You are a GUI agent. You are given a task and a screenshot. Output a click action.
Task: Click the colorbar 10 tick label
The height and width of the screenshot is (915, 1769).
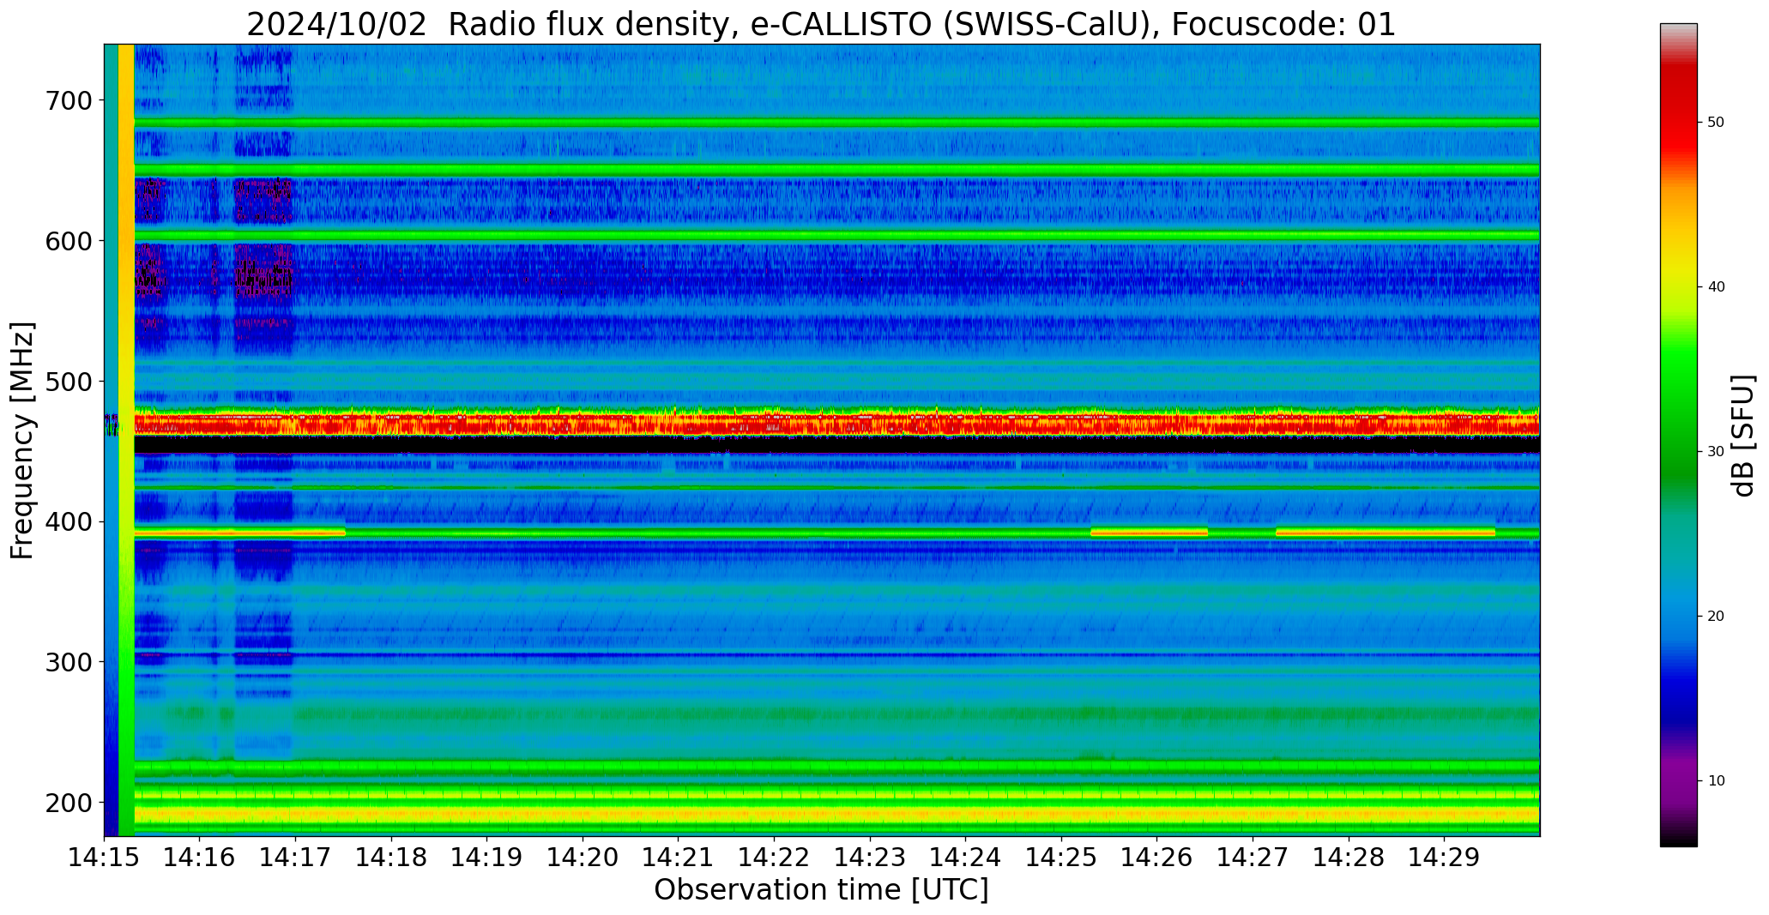[x=1716, y=781]
